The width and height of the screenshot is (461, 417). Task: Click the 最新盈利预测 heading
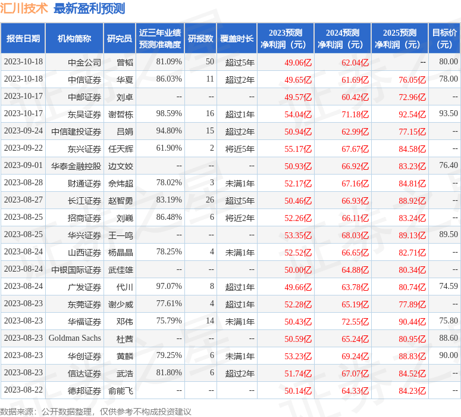tap(89, 8)
